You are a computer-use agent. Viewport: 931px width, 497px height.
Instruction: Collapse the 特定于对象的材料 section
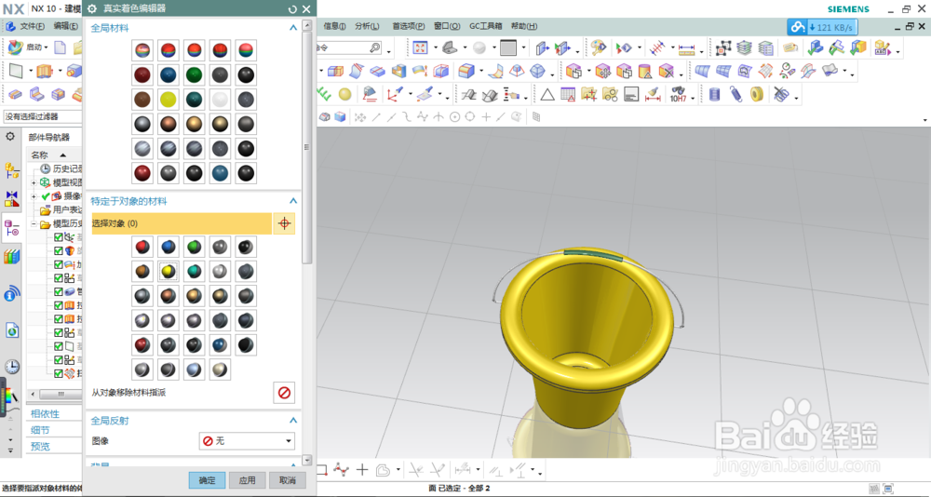tap(292, 201)
